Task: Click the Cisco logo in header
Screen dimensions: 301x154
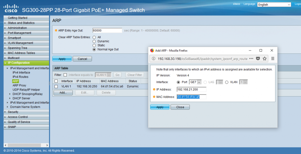Action: 11,9
